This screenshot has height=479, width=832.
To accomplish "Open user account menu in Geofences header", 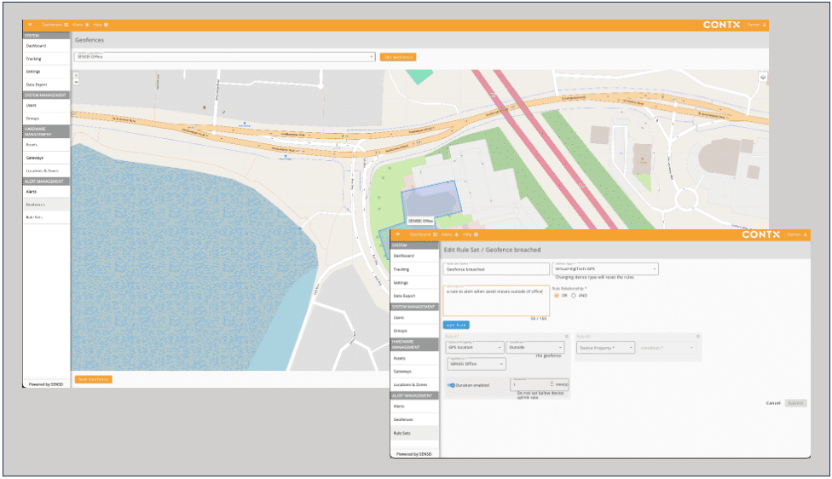I will tap(756, 25).
